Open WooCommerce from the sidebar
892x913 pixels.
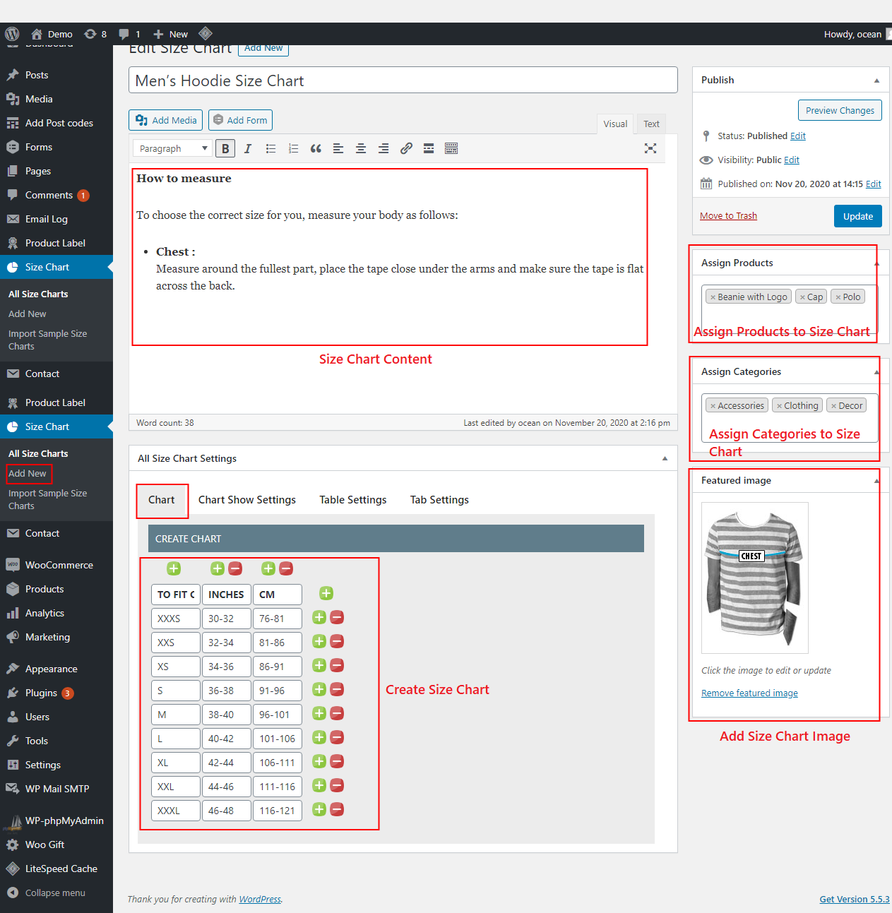tap(59, 565)
